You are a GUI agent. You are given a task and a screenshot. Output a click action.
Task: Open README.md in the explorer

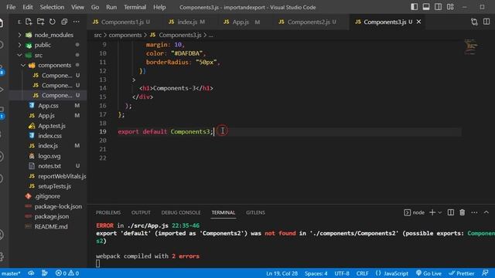(x=47, y=226)
